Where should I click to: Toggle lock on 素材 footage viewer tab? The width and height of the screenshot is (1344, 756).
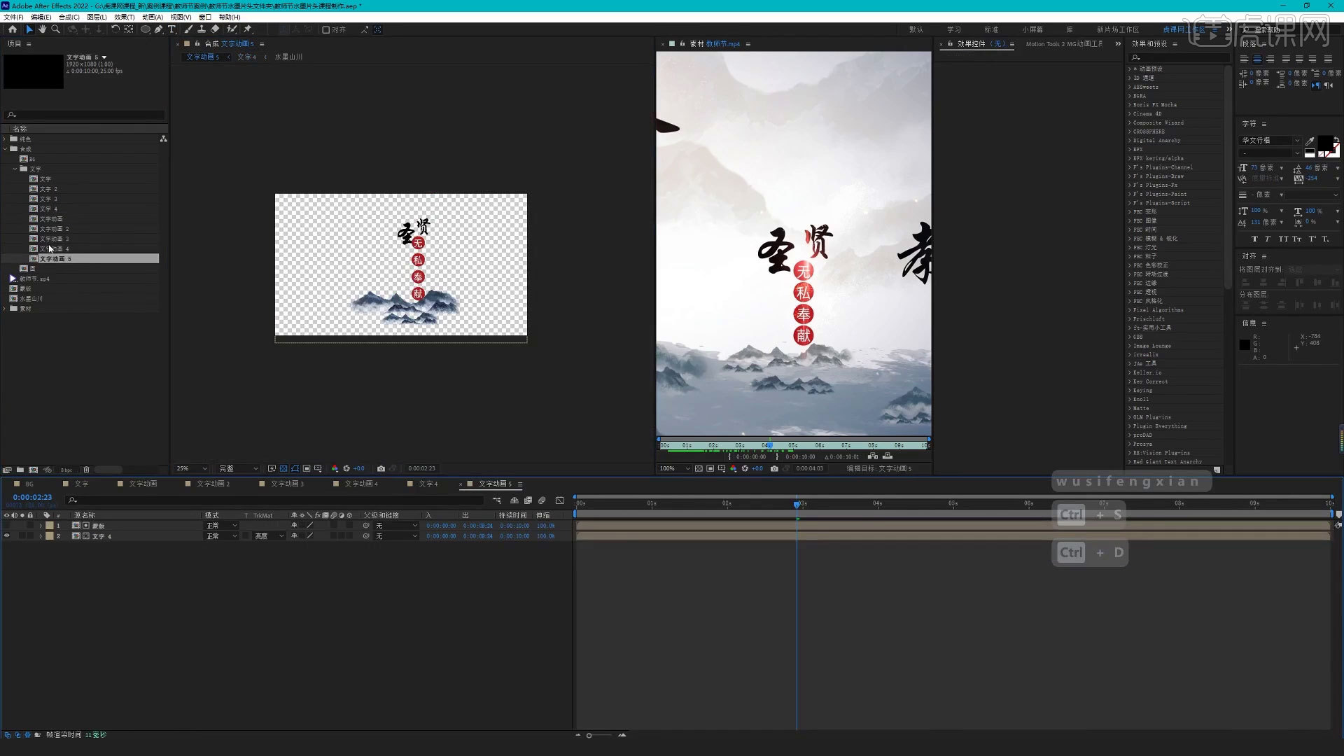click(x=682, y=43)
